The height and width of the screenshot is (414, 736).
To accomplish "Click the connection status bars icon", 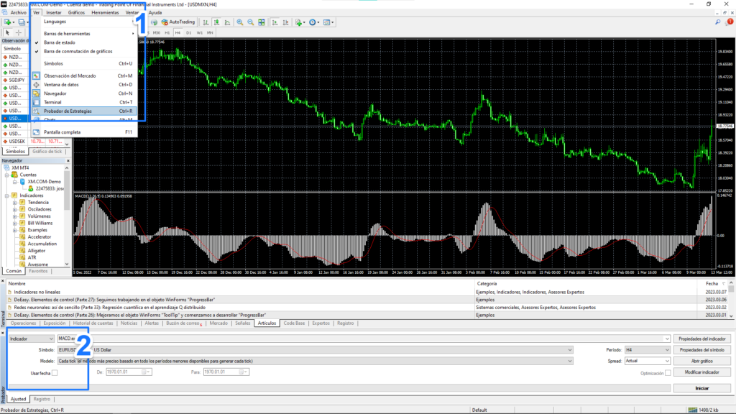I will (692, 410).
